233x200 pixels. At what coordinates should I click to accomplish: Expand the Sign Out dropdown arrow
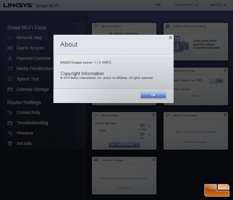click(x=225, y=5)
